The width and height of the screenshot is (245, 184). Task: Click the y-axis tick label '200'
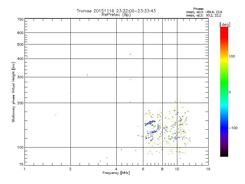tap(20, 103)
